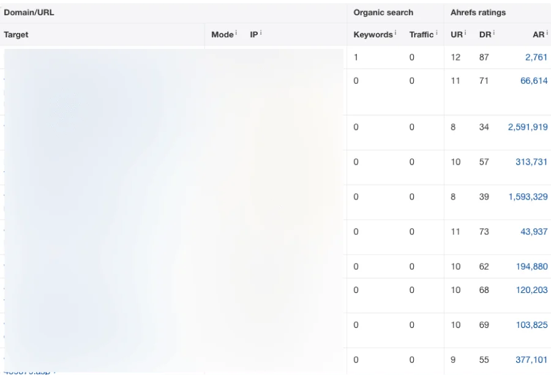551x378 pixels.
Task: Open the 2,761 AR rank link
Action: tap(536, 57)
